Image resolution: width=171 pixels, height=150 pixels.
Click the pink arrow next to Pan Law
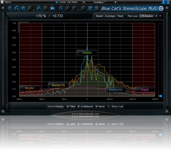pyautogui.click(x=160, y=16)
